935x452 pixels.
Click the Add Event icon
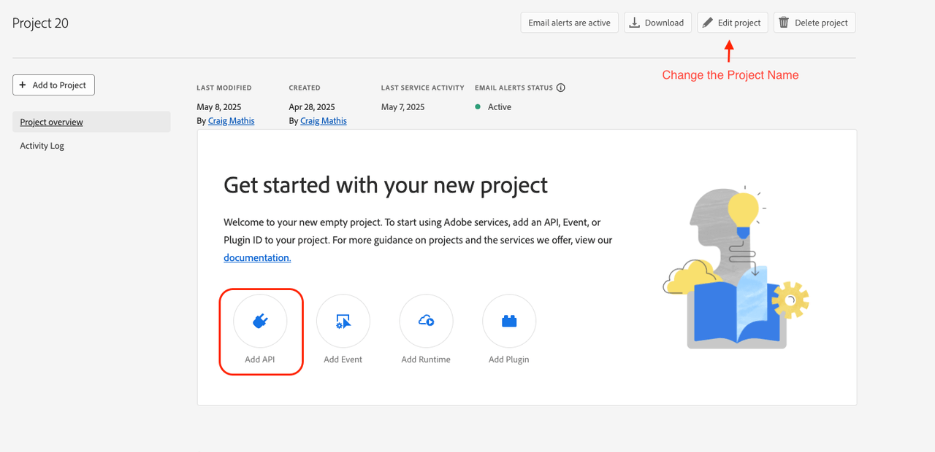tap(343, 321)
